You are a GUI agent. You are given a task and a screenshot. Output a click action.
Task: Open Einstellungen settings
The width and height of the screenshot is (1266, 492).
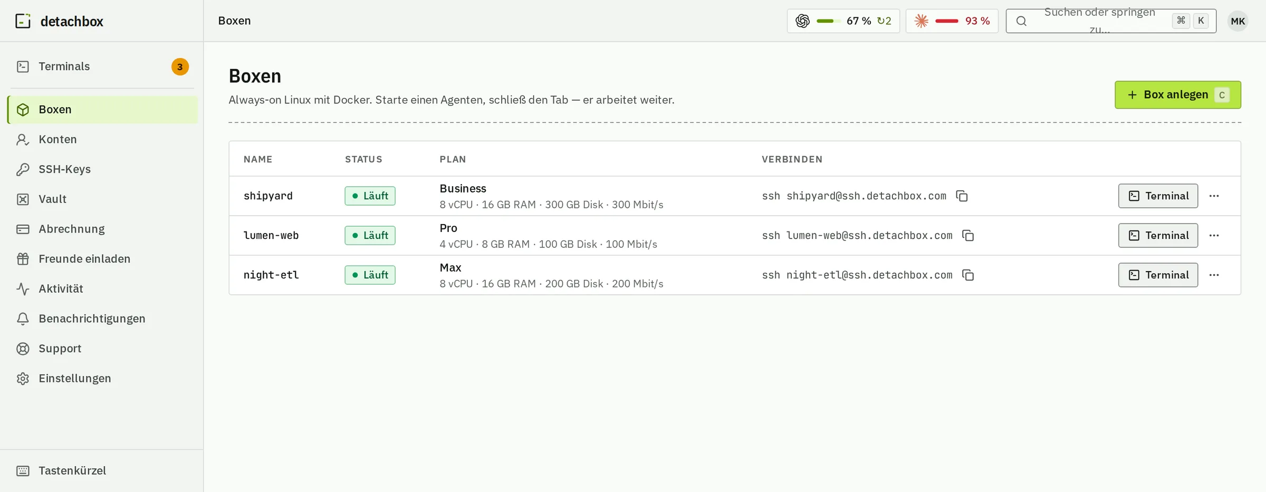pyautogui.click(x=102, y=379)
